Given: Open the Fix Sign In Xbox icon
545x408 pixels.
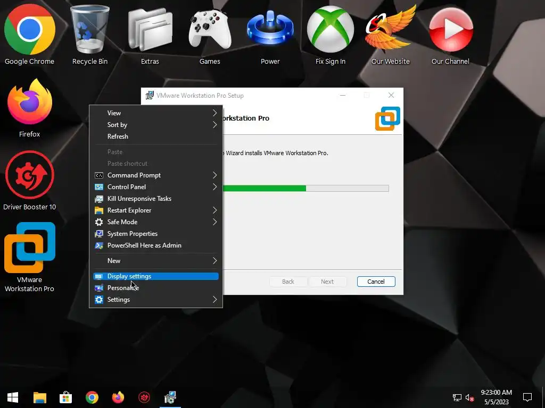Looking at the screenshot, I should pyautogui.click(x=330, y=35).
